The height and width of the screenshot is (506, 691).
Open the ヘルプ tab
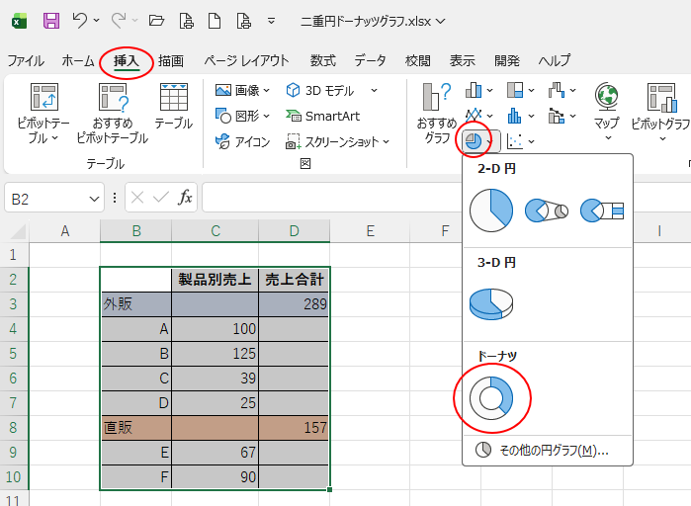pyautogui.click(x=555, y=60)
